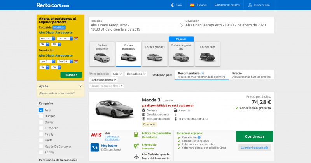Click the door icon next to 4 puertas
Image resolution: width=311 pixels, height=163 pixels.
[176, 110]
